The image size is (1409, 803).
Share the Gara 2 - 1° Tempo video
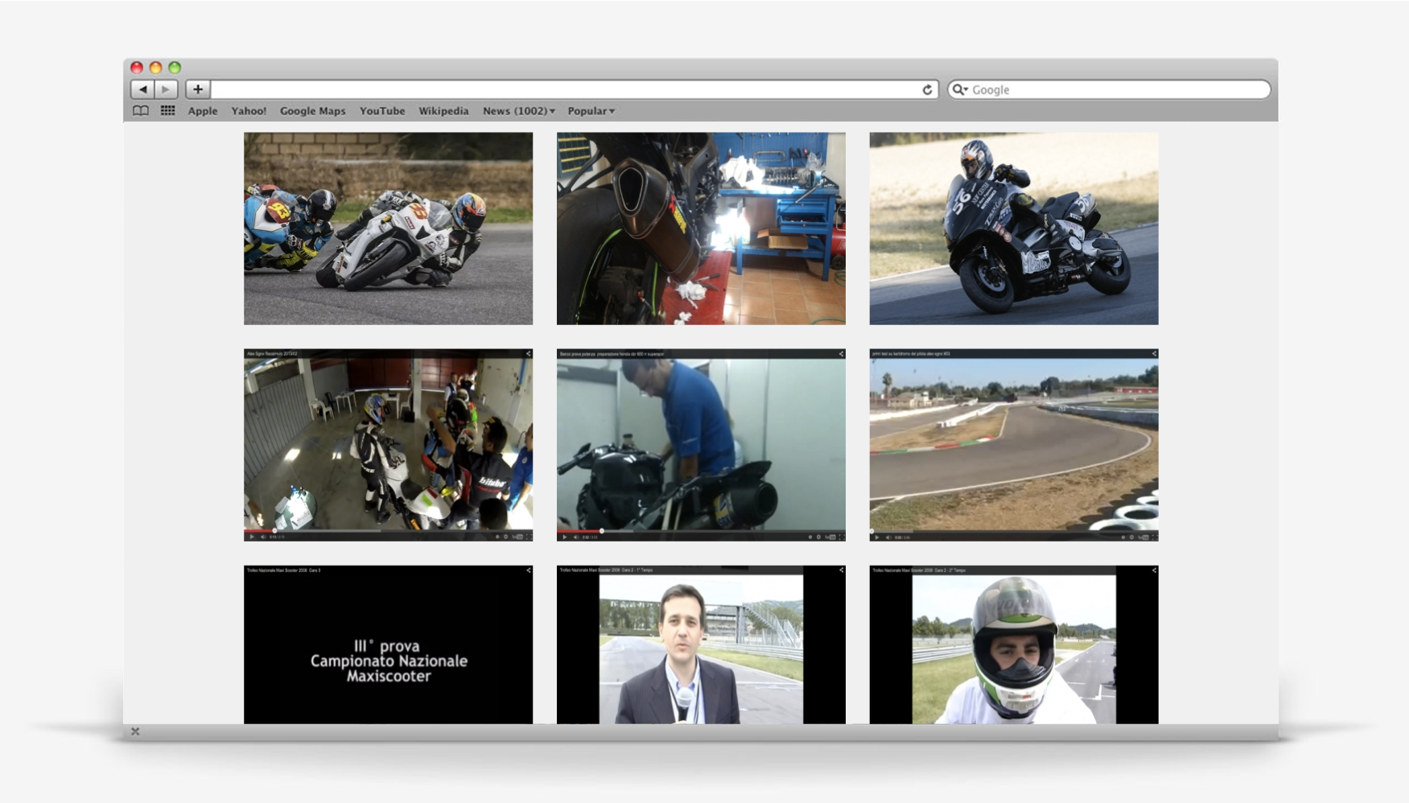pos(842,570)
